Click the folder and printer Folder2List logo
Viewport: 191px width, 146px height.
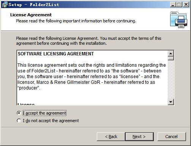(178, 20)
